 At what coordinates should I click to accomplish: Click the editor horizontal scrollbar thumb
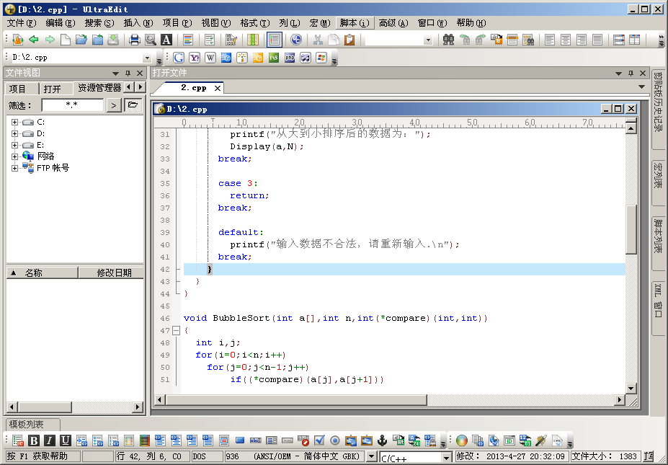[296, 400]
